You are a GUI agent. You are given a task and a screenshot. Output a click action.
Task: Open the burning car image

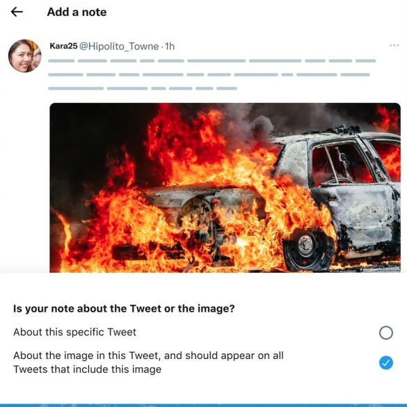click(x=225, y=188)
